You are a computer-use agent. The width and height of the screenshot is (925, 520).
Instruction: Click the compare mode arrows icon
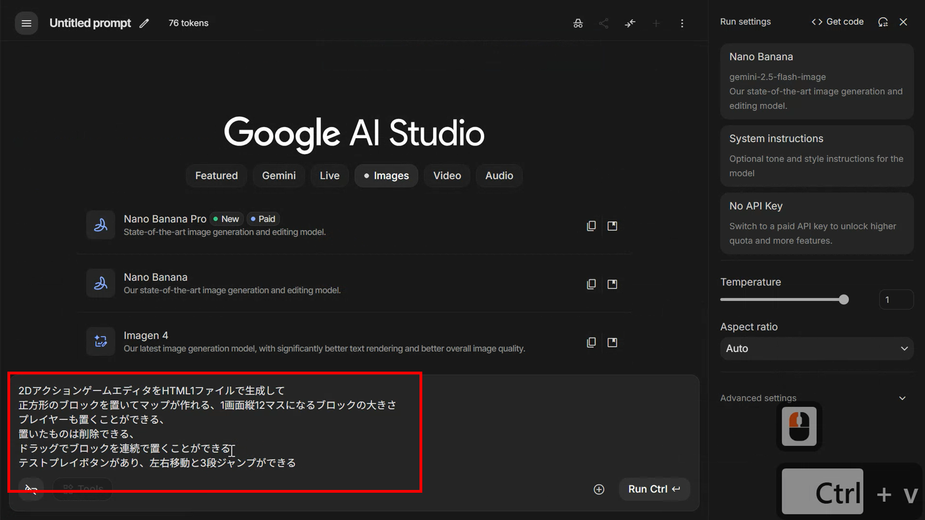[630, 23]
